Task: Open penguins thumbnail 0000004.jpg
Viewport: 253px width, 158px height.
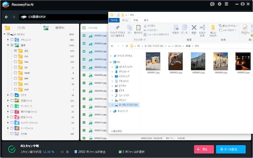Action: click(x=221, y=61)
